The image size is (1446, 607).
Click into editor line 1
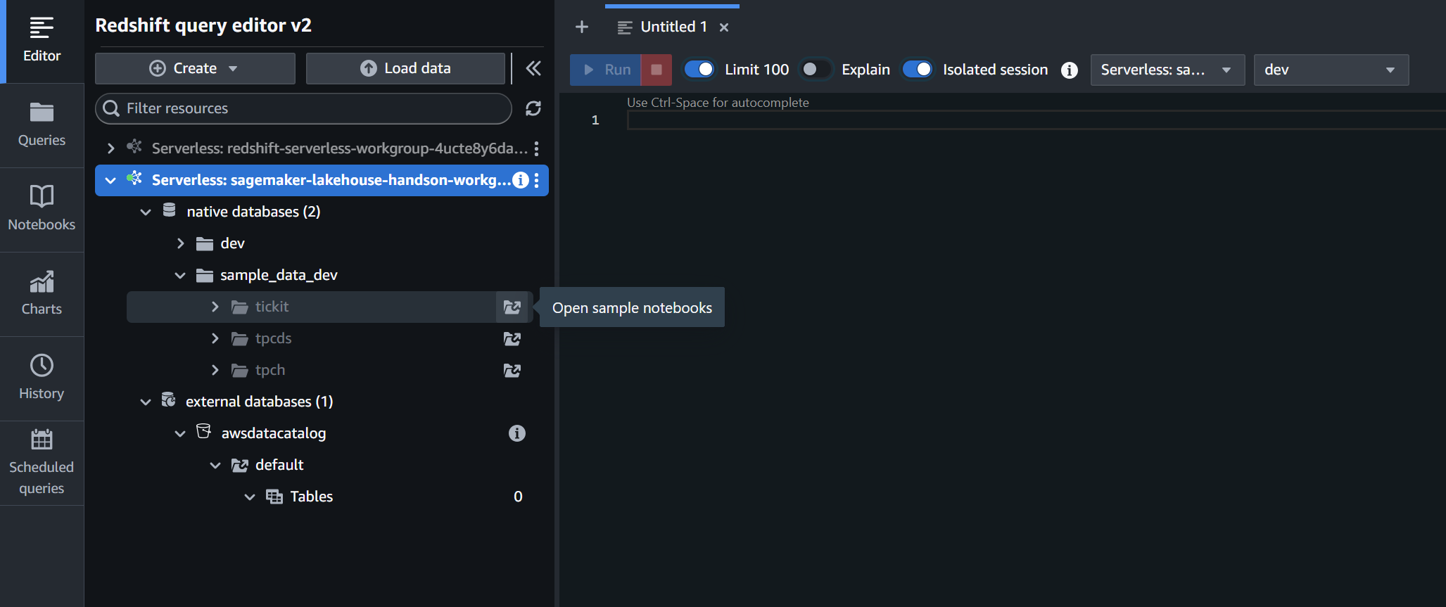(1036, 120)
